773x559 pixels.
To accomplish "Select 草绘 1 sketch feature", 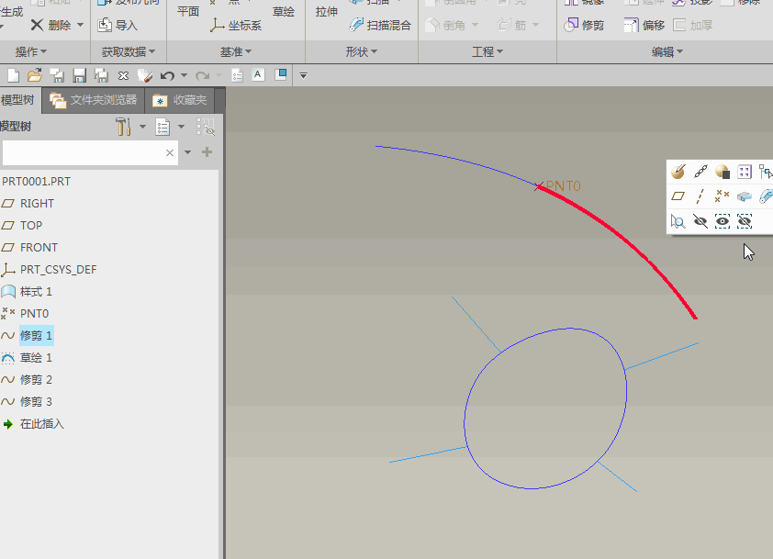I will click(36, 358).
